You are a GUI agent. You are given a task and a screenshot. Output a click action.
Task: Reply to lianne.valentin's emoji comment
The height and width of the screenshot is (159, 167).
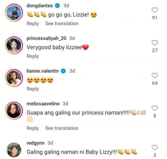point(33,89)
